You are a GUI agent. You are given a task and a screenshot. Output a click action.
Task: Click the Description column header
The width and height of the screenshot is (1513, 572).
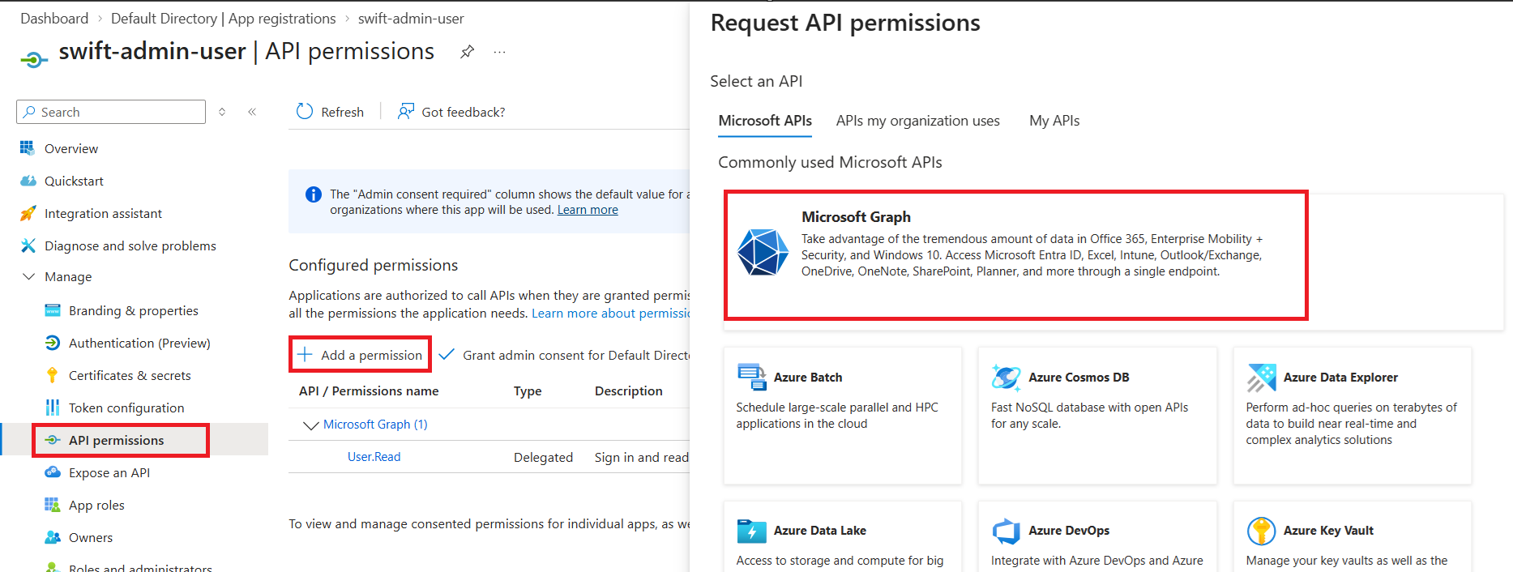[629, 391]
